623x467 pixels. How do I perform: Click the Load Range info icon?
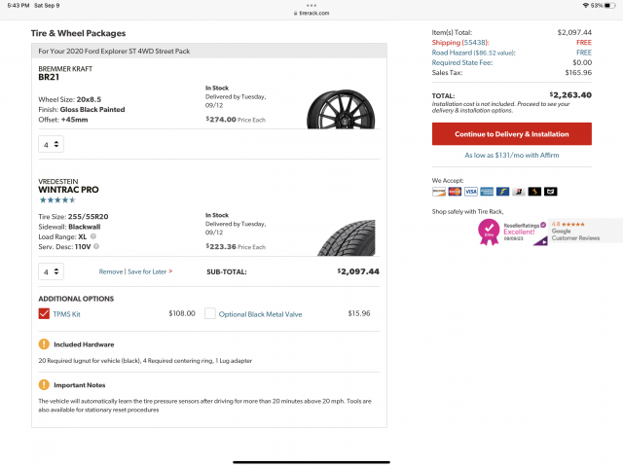[x=93, y=236]
